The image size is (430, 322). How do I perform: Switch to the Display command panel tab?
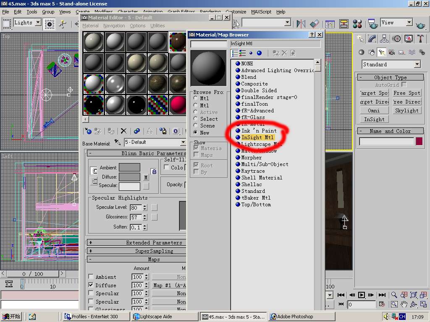[x=408, y=39]
